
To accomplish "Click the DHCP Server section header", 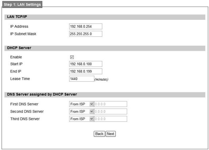I will [105, 48].
